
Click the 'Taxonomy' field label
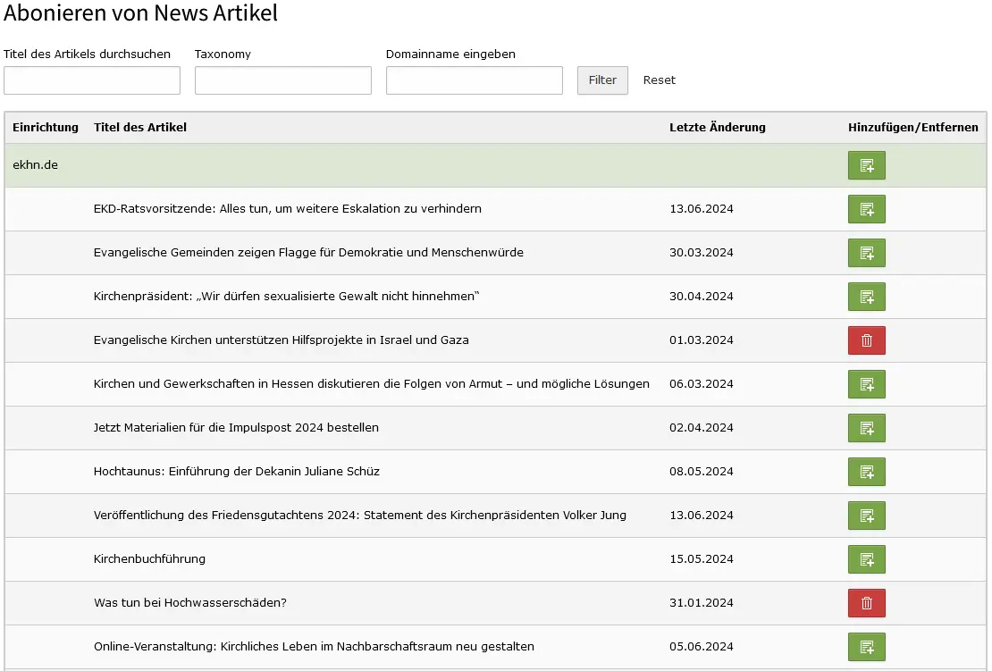[x=223, y=55]
